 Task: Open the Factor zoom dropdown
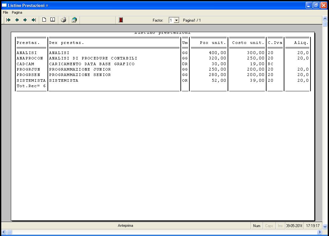click(x=177, y=20)
